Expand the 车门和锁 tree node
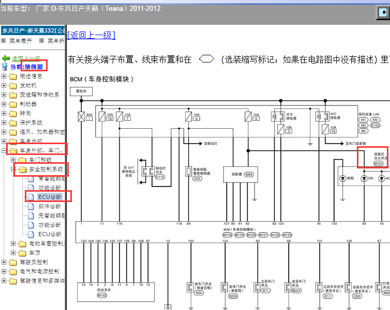The height and width of the screenshot is (310, 390). tap(13, 160)
